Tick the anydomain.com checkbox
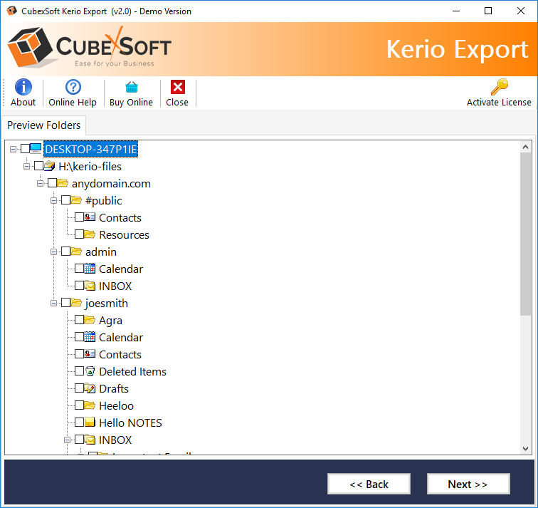The width and height of the screenshot is (538, 508). [x=52, y=182]
